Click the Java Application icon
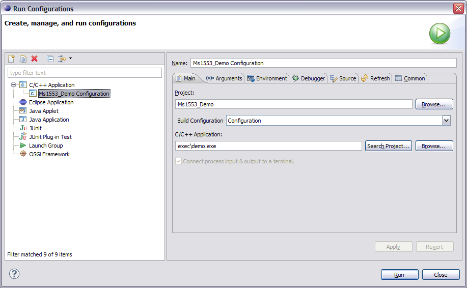Viewport: 467px width, 288px height. pyautogui.click(x=23, y=119)
